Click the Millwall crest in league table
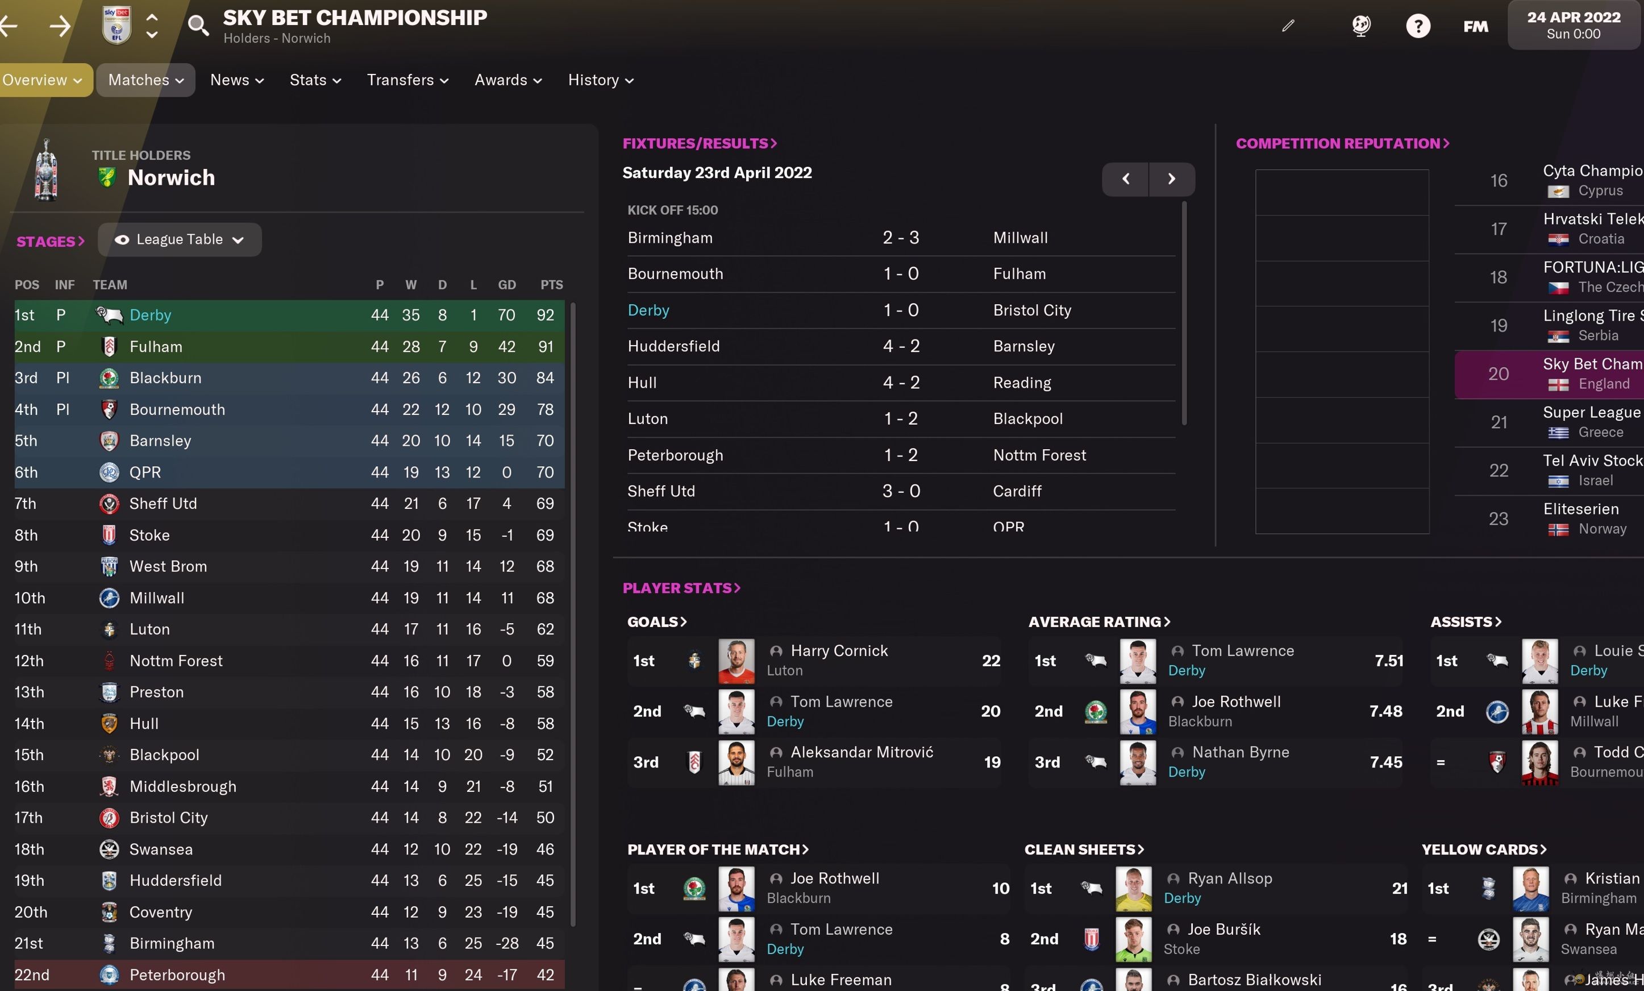The image size is (1644, 991). coord(110,598)
